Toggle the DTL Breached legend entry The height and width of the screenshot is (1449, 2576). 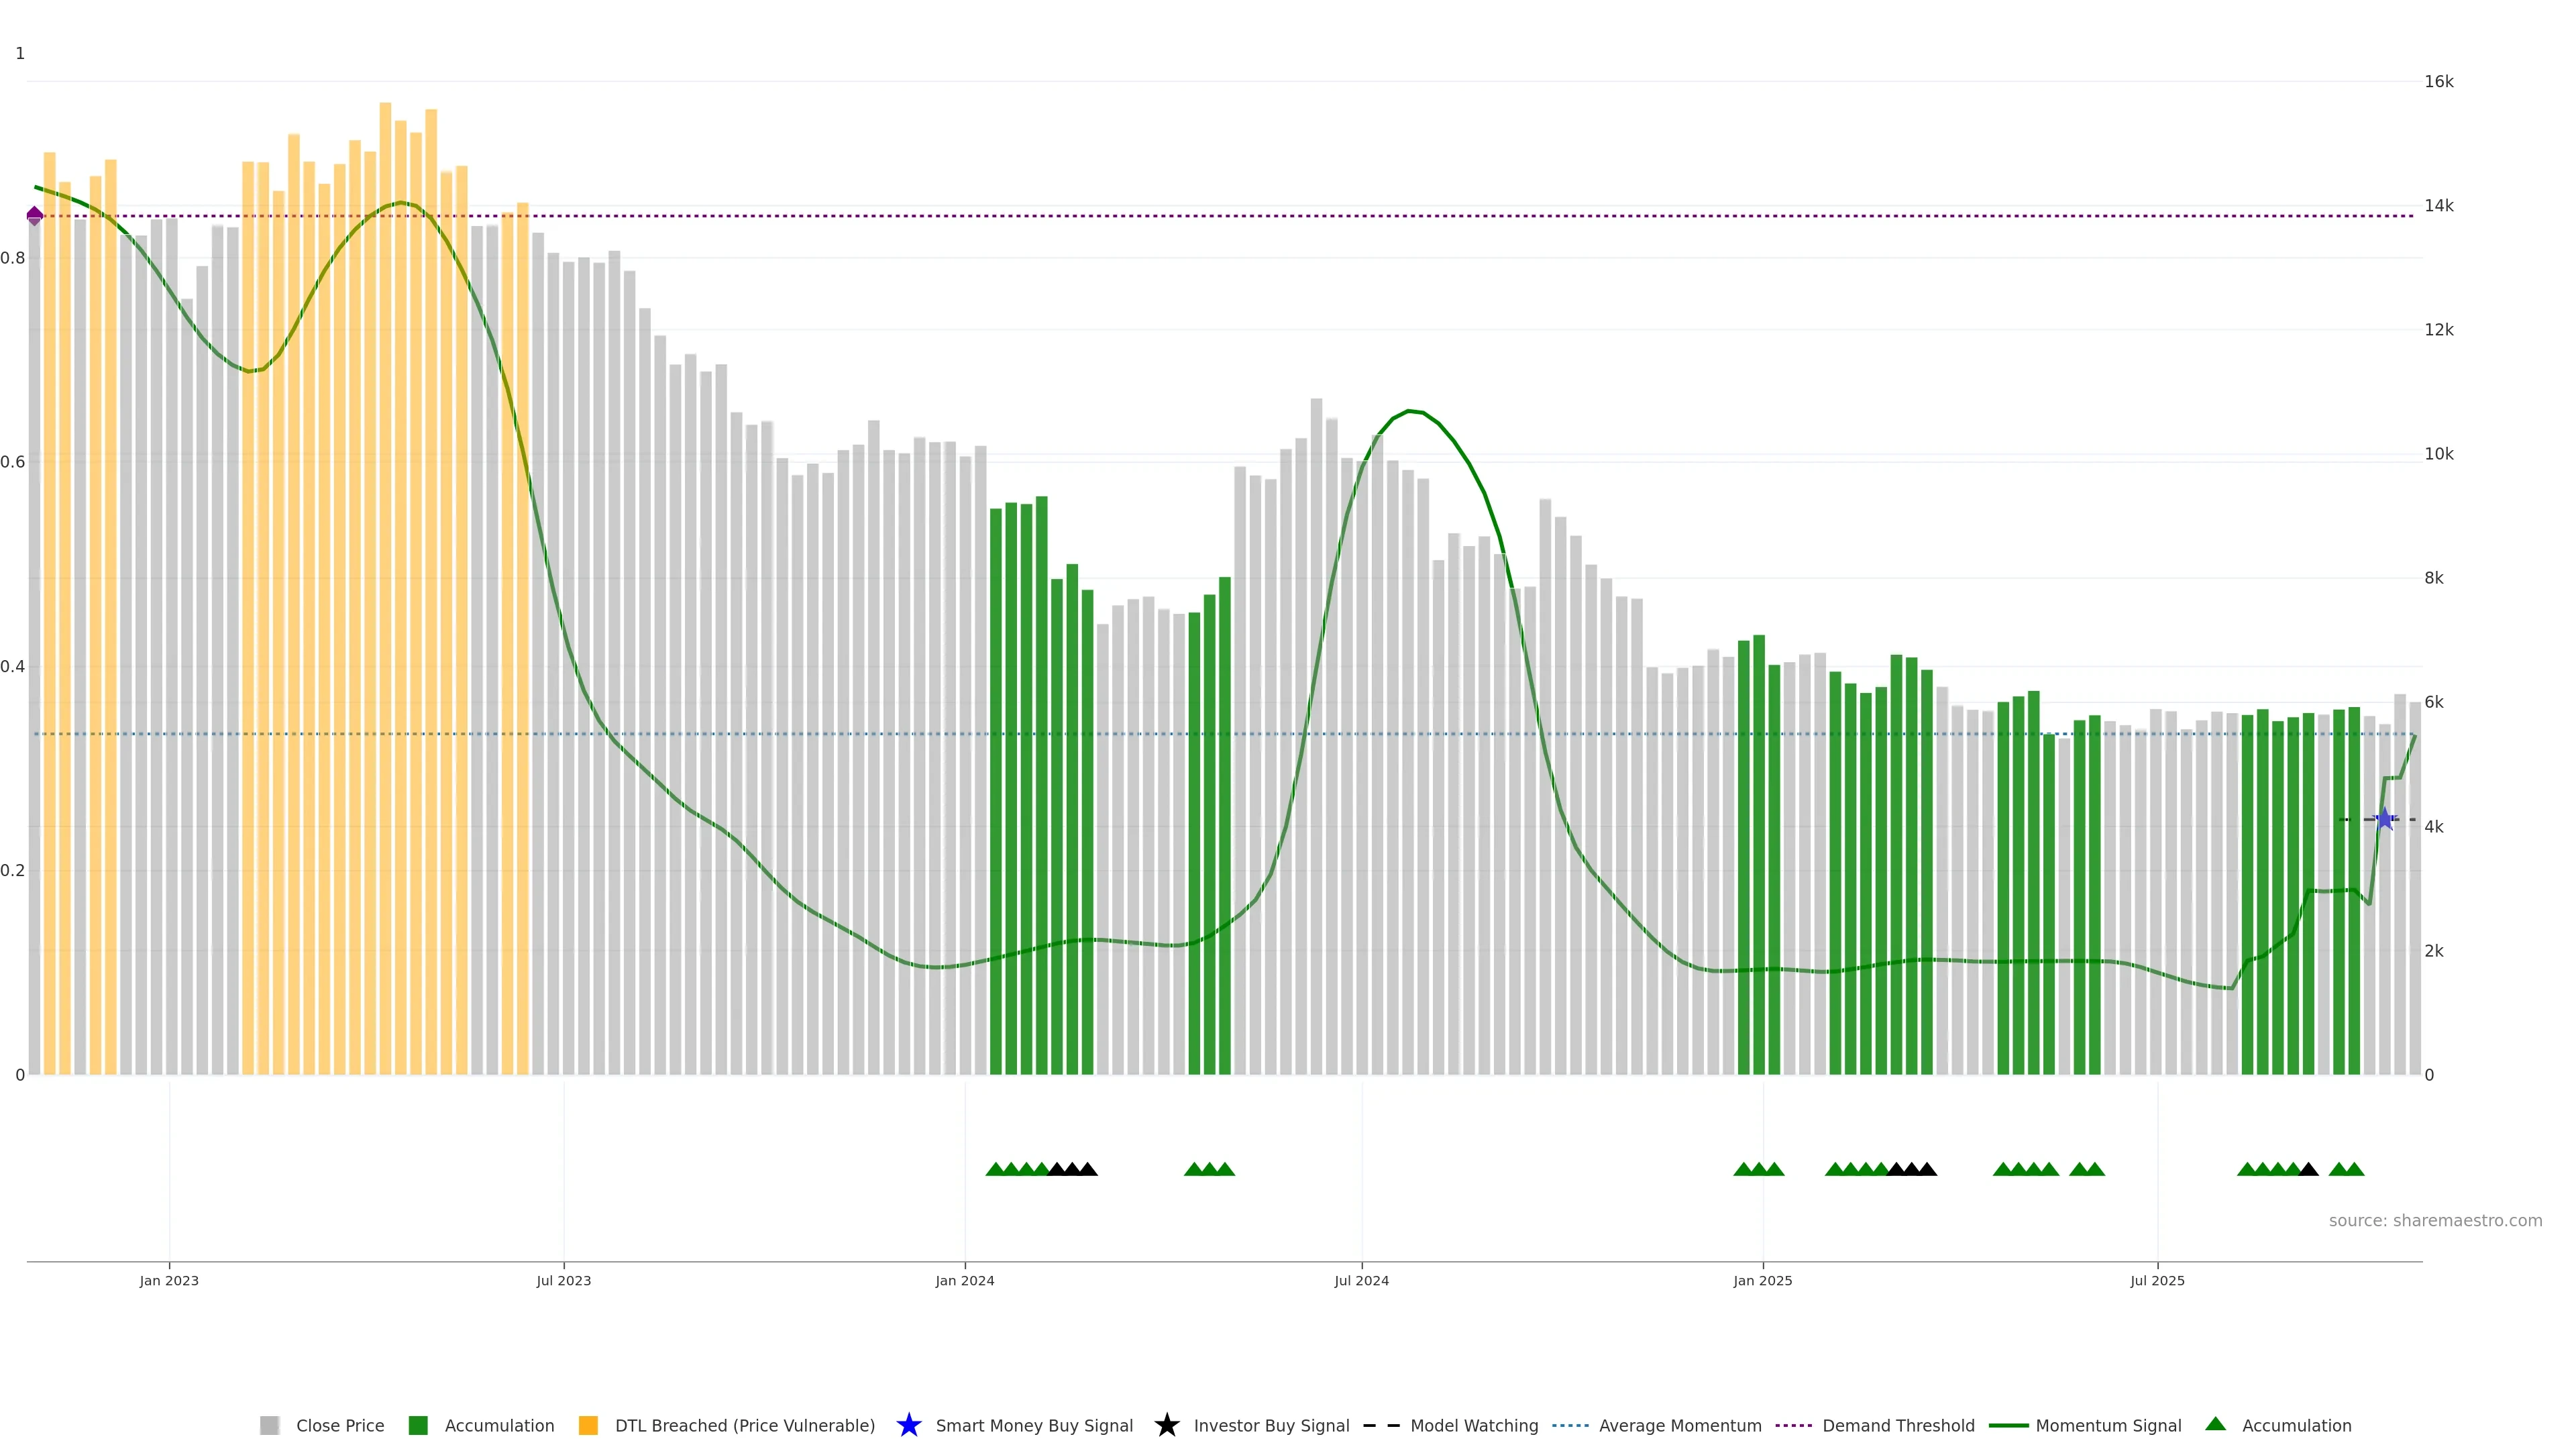[x=744, y=1425]
